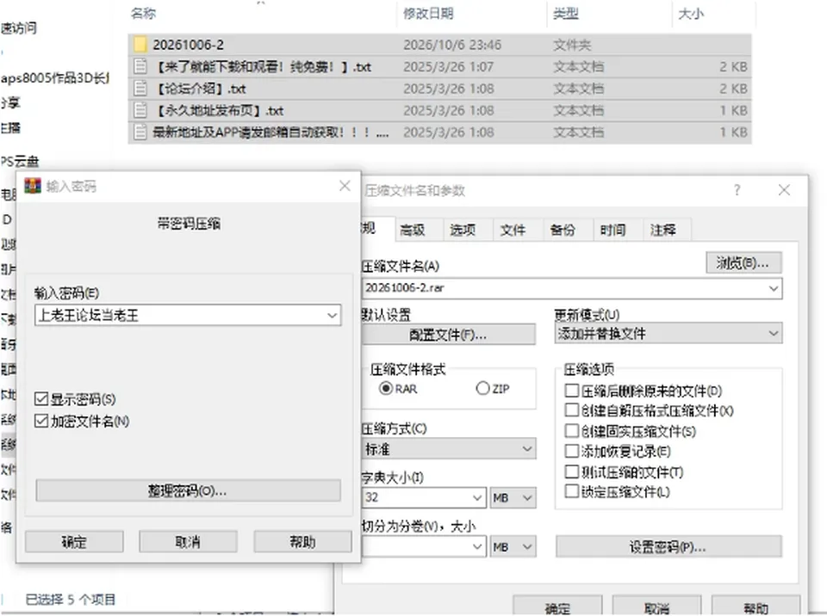Click the 整理密码(O)... button
827x616 pixels.
pyautogui.click(x=188, y=490)
